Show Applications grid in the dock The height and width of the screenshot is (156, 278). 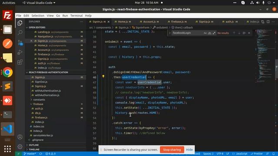click(7, 149)
